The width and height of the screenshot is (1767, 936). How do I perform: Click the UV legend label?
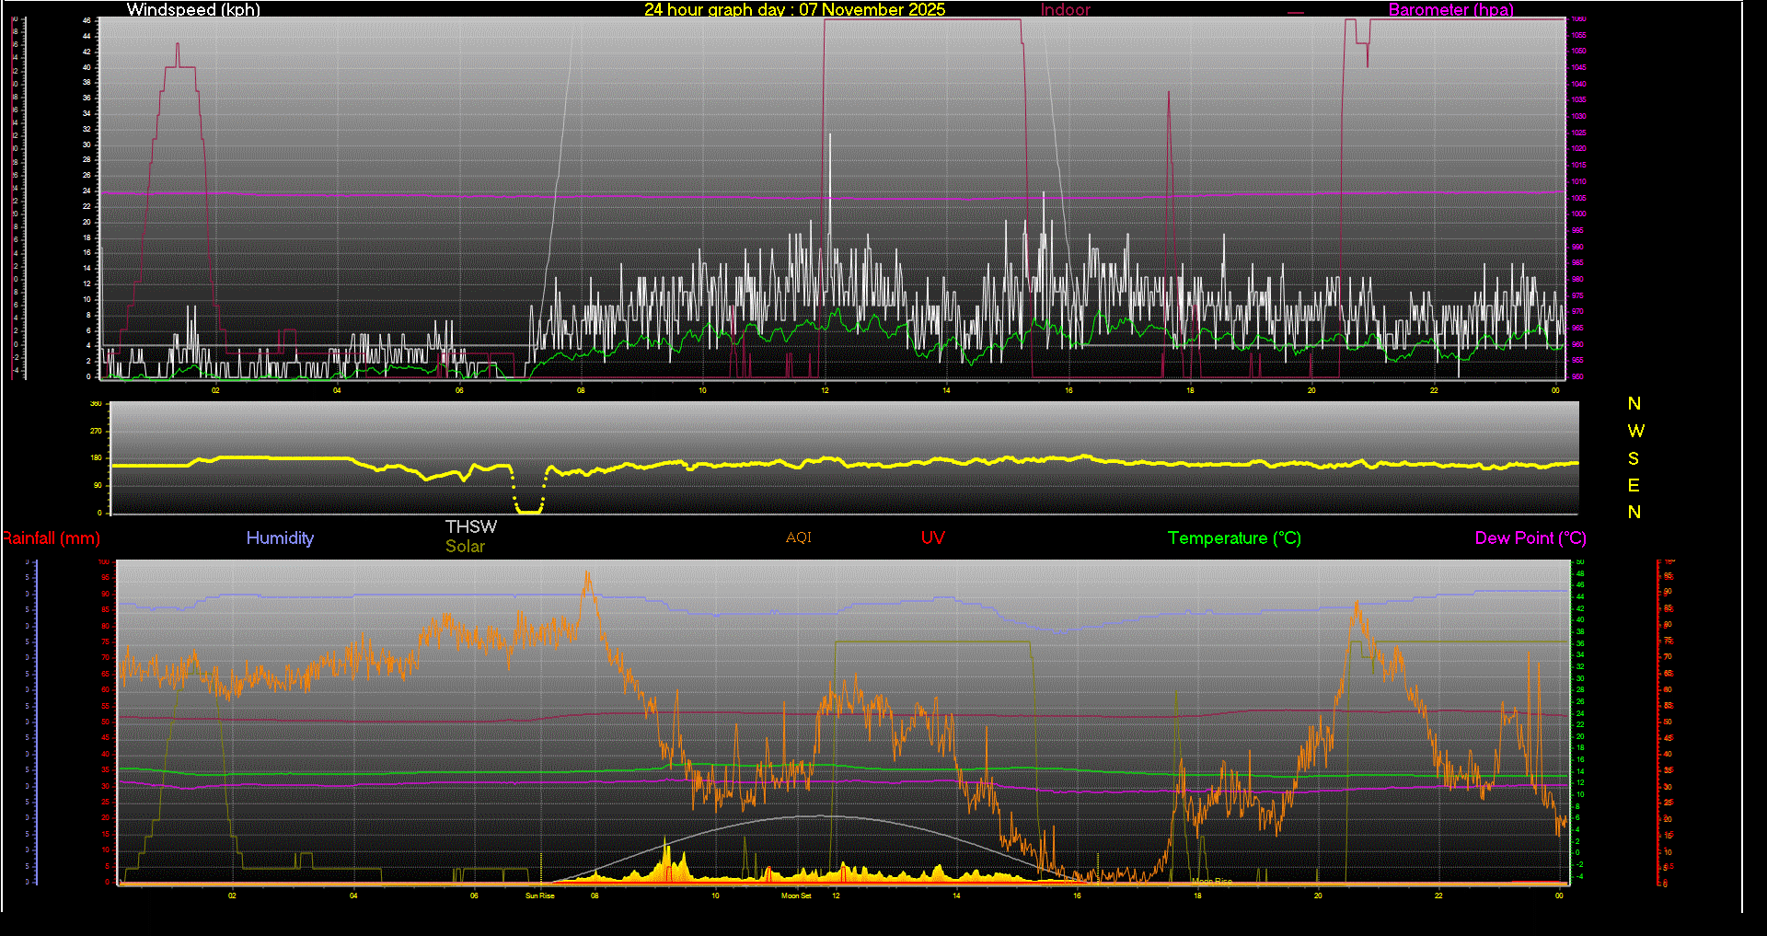[x=932, y=538]
